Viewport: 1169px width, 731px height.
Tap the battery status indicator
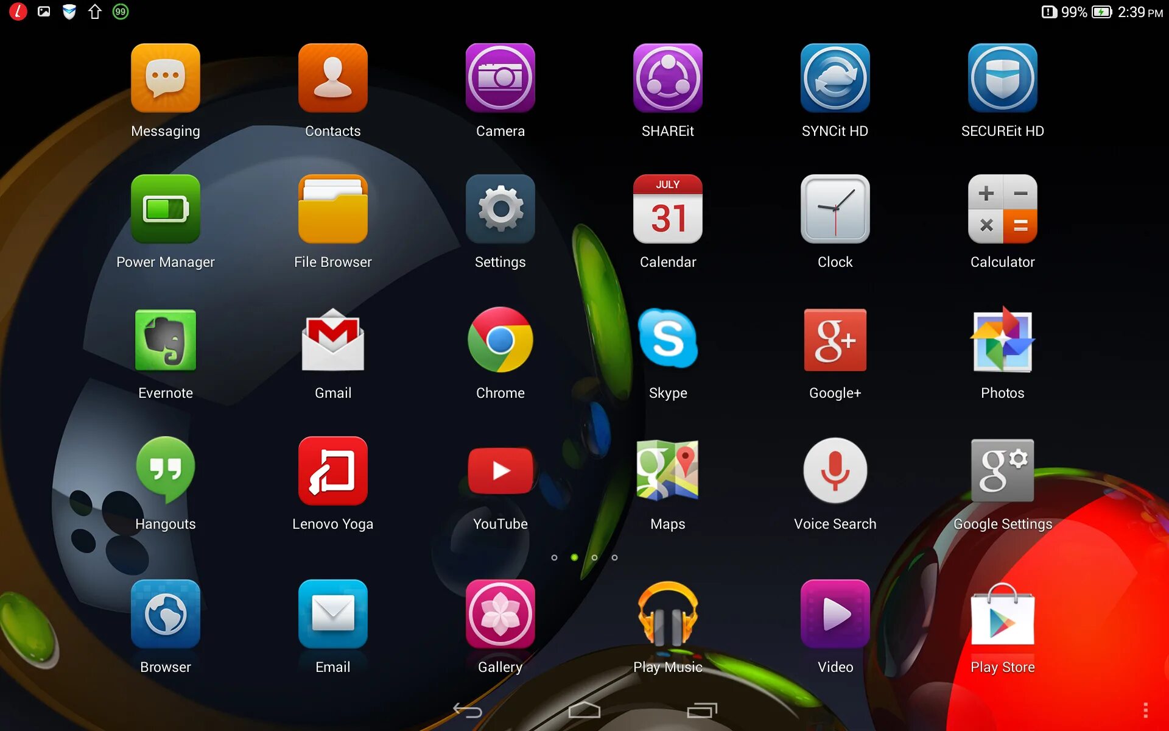pyautogui.click(x=1101, y=12)
